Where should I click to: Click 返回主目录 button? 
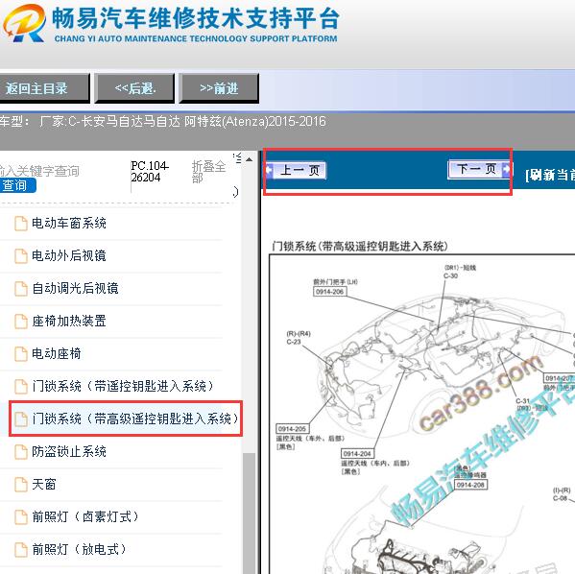coord(44,88)
